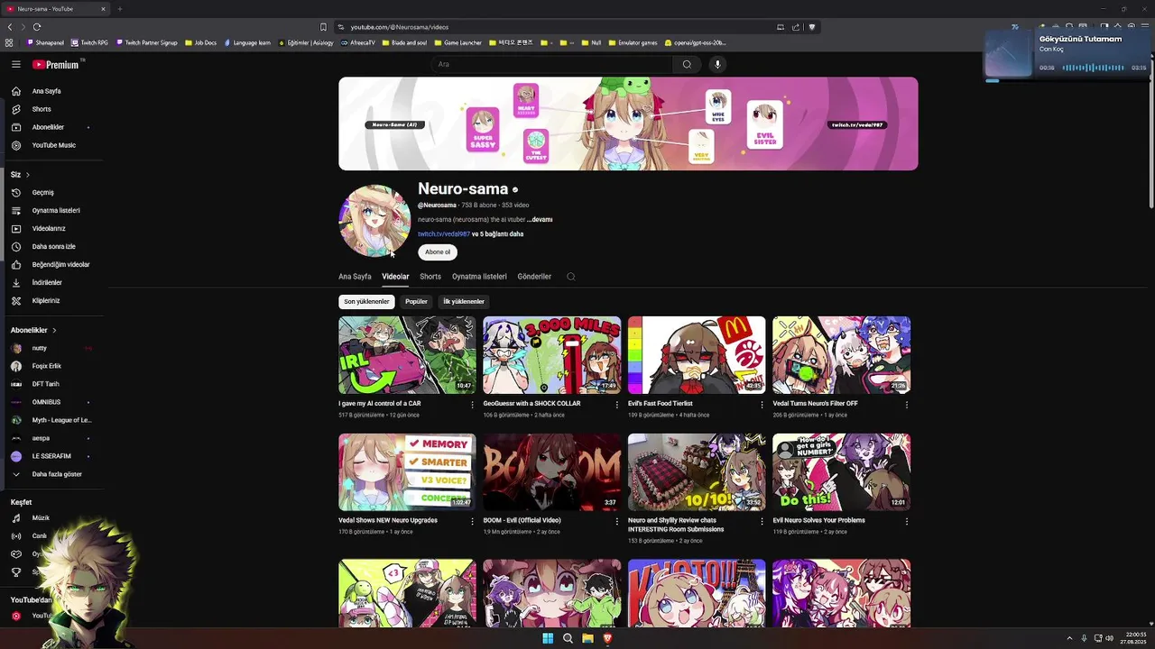Click the YouTube search input field

coord(551,64)
